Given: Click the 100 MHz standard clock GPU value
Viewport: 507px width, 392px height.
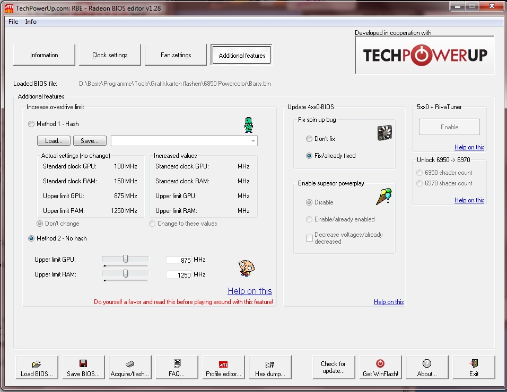Looking at the screenshot, I should click(x=126, y=166).
